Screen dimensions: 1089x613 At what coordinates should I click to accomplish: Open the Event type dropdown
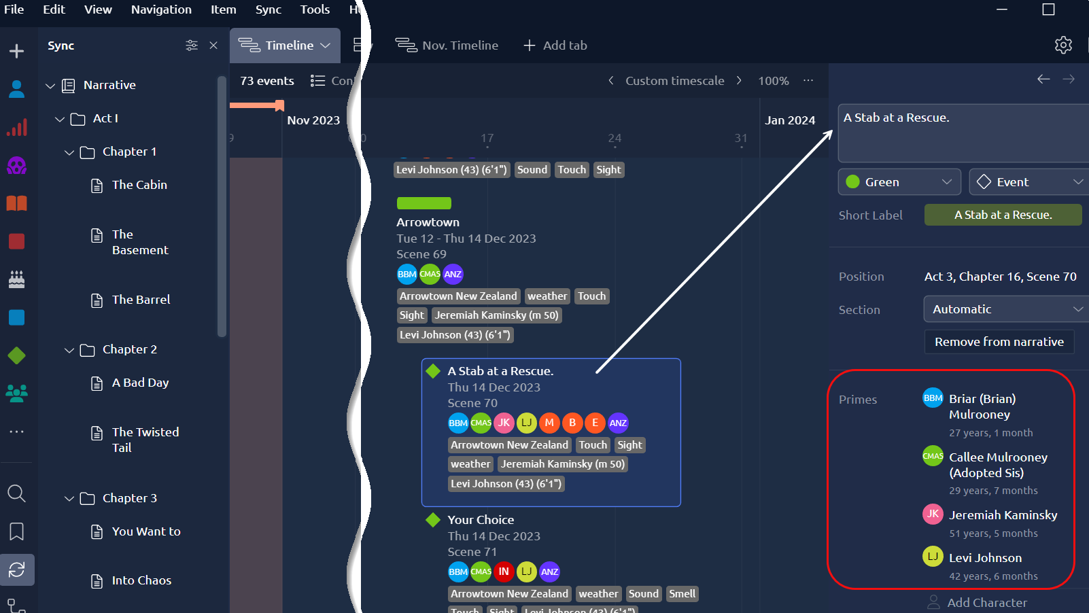tap(1028, 182)
